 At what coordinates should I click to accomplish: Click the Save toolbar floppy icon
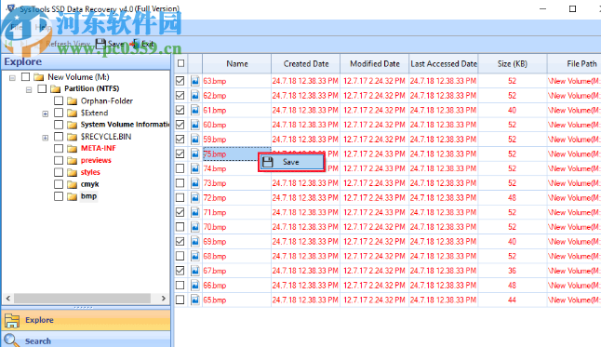(x=100, y=44)
